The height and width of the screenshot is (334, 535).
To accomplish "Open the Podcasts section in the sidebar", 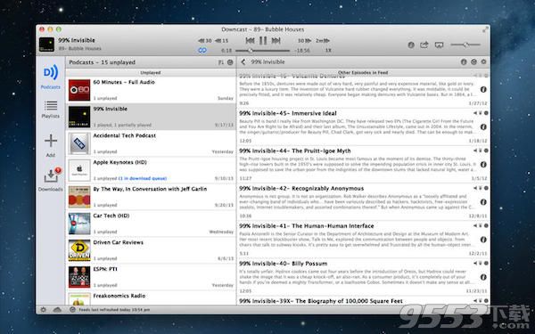I will point(51,77).
